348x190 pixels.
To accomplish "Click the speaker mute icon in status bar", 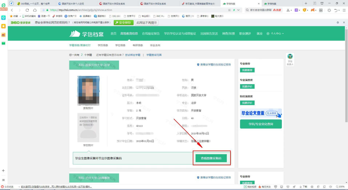I will tap(331, 187).
